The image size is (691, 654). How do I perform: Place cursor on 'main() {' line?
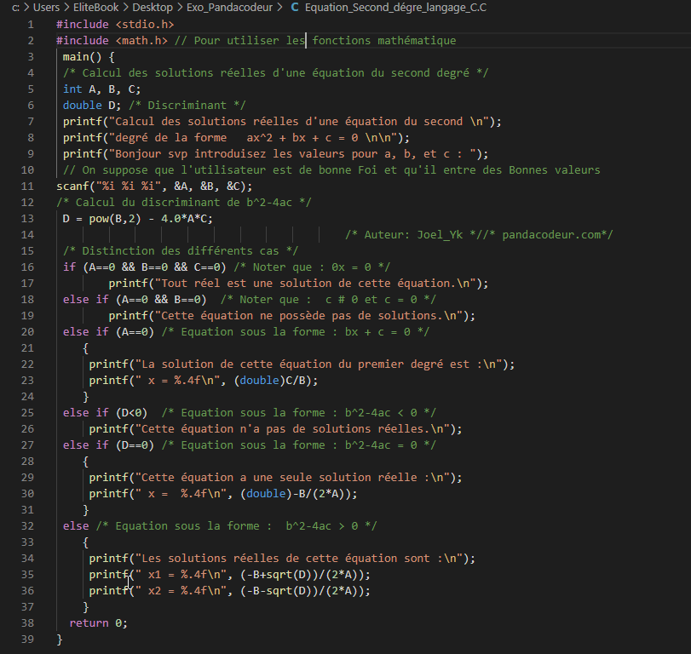click(89, 57)
